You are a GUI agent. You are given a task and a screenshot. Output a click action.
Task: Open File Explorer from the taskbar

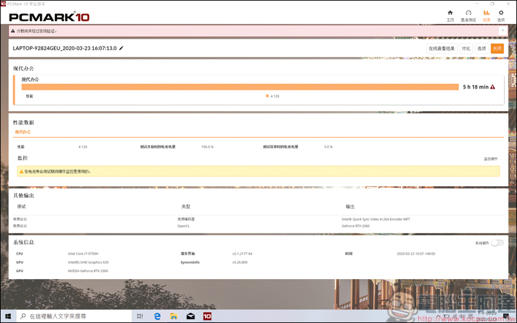pyautogui.click(x=174, y=316)
